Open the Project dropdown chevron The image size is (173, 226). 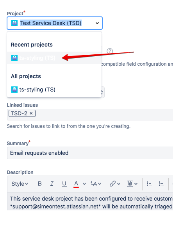click(97, 23)
